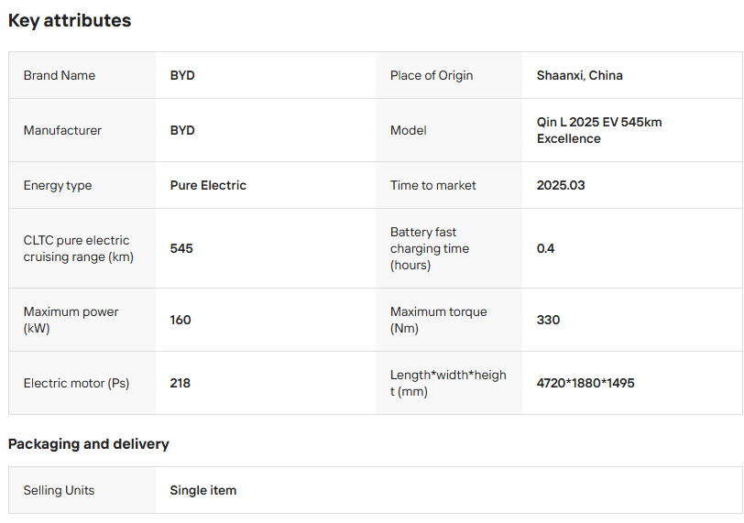The width and height of the screenshot is (744, 523).
Task: Select the 4720*1880*1495 dimensions value
Action: (x=585, y=383)
